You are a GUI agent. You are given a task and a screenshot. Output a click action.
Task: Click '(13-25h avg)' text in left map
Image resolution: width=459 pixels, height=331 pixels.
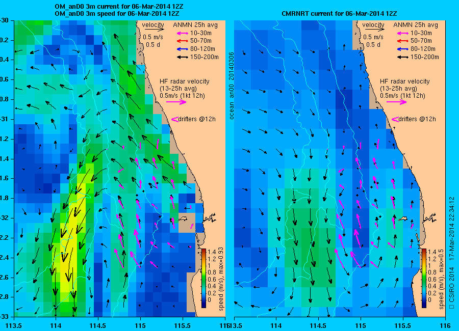178,89
